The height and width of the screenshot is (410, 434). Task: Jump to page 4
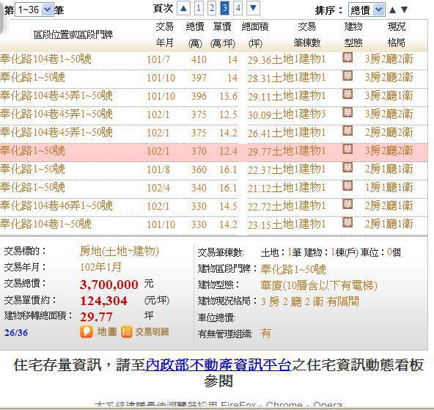(x=238, y=8)
